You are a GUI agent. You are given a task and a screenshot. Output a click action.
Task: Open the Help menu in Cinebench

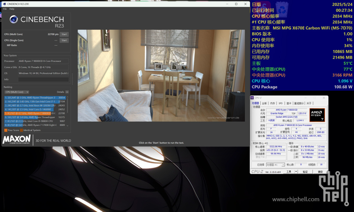(12, 9)
